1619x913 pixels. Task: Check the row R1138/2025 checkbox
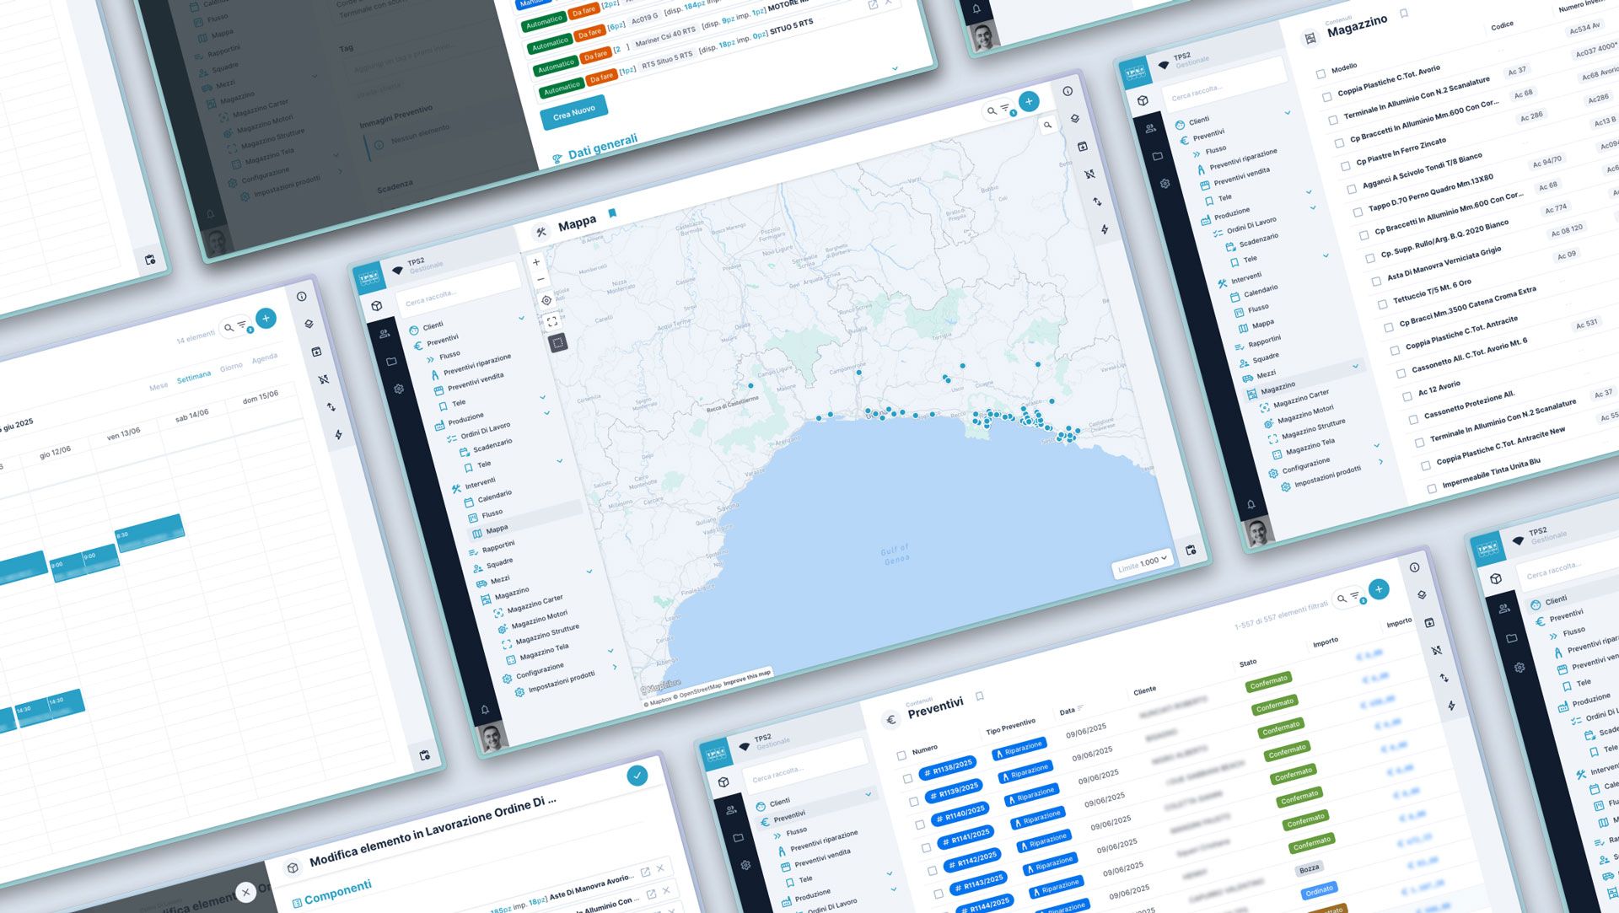pyautogui.click(x=907, y=779)
